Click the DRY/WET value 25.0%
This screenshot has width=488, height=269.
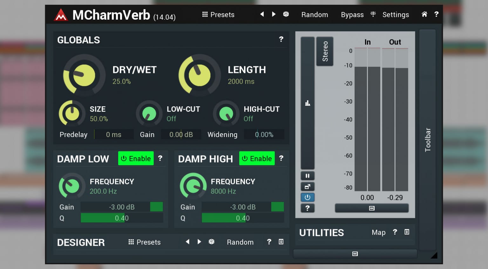tap(122, 82)
